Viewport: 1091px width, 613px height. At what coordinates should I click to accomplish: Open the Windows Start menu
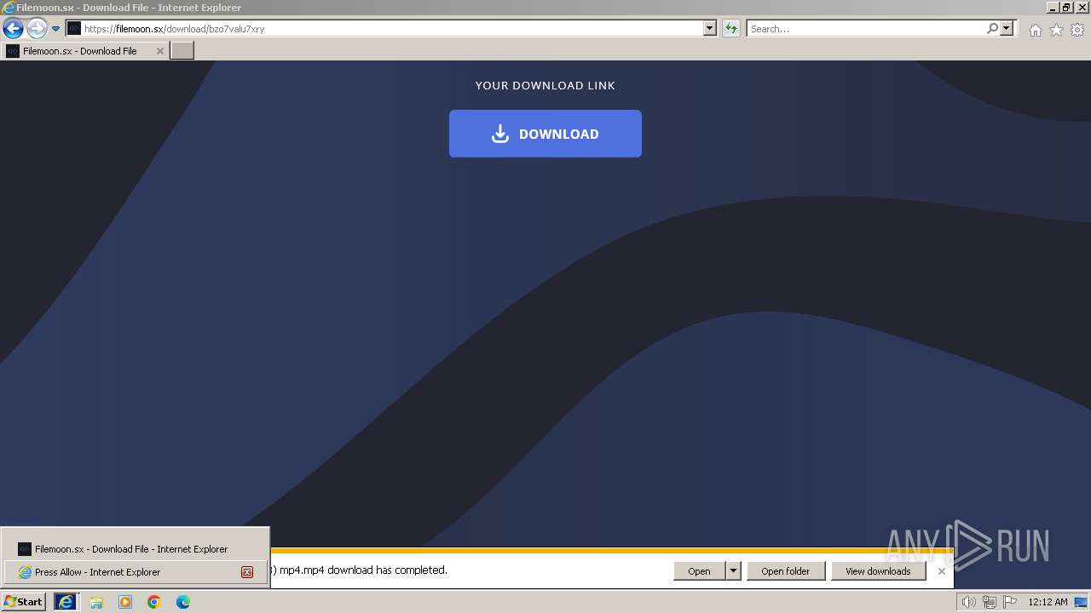[x=23, y=602]
